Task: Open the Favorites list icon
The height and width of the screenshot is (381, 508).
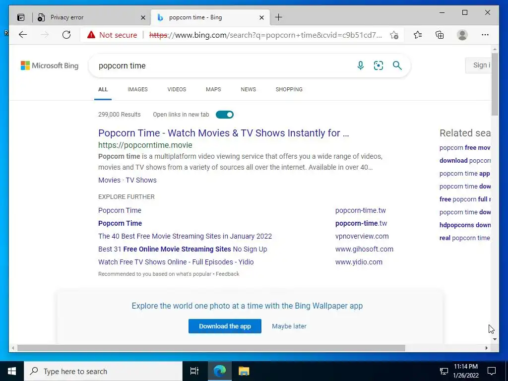Action: [x=418, y=35]
